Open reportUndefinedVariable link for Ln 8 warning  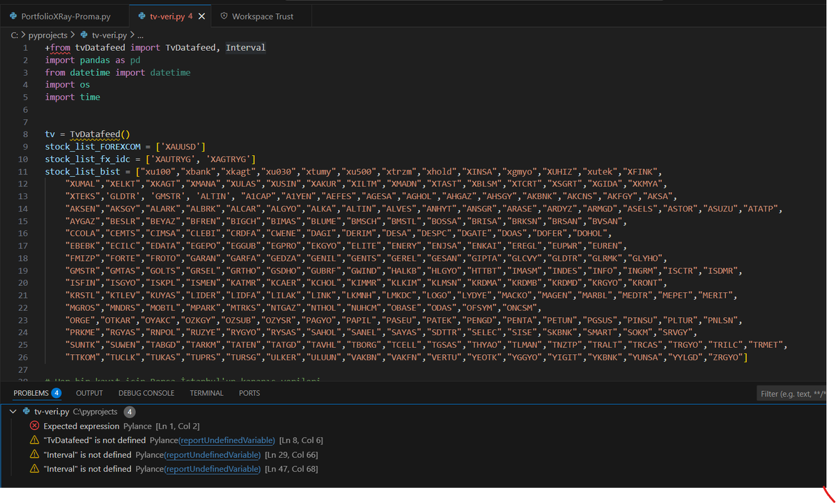point(227,440)
